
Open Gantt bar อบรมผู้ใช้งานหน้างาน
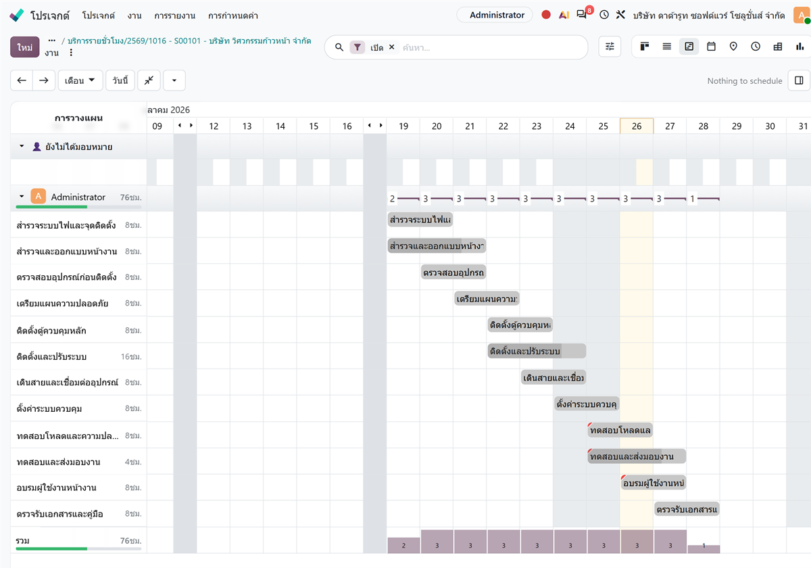coord(654,482)
